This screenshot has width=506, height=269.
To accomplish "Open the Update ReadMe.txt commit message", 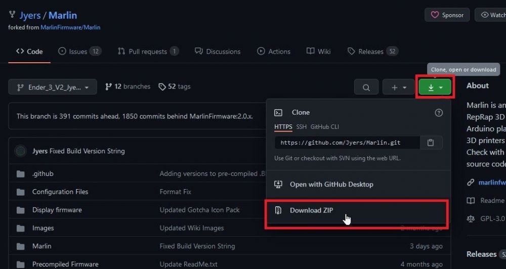I will click(x=188, y=264).
